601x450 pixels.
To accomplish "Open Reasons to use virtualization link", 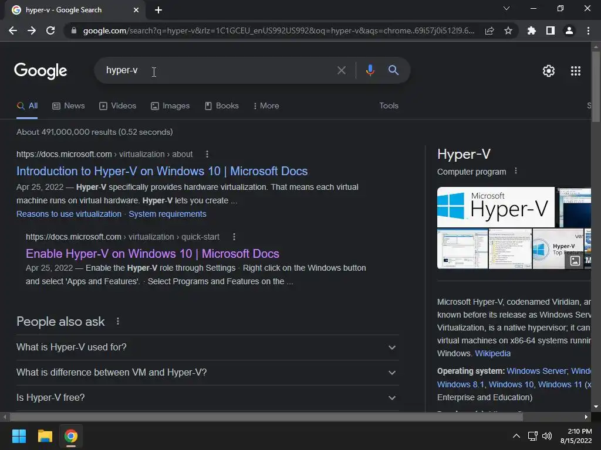I will point(69,214).
